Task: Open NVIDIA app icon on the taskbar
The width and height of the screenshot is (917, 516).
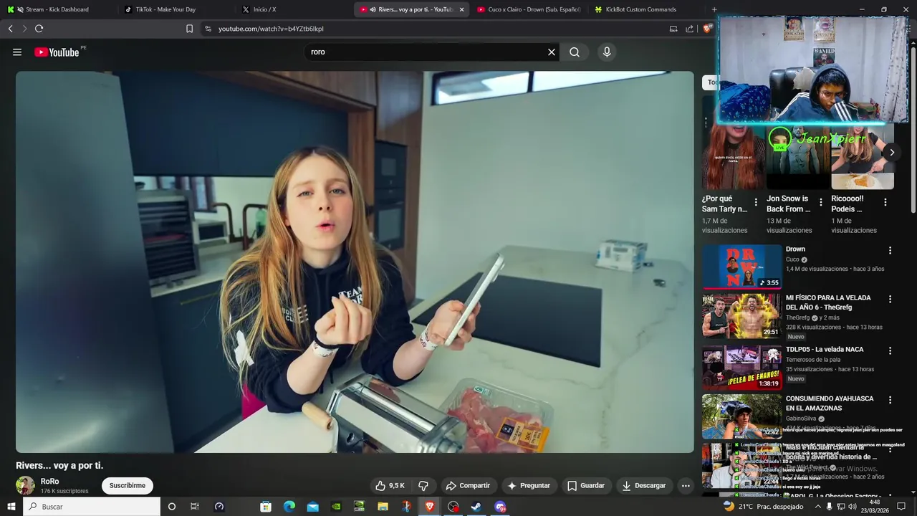Action: tap(337, 507)
